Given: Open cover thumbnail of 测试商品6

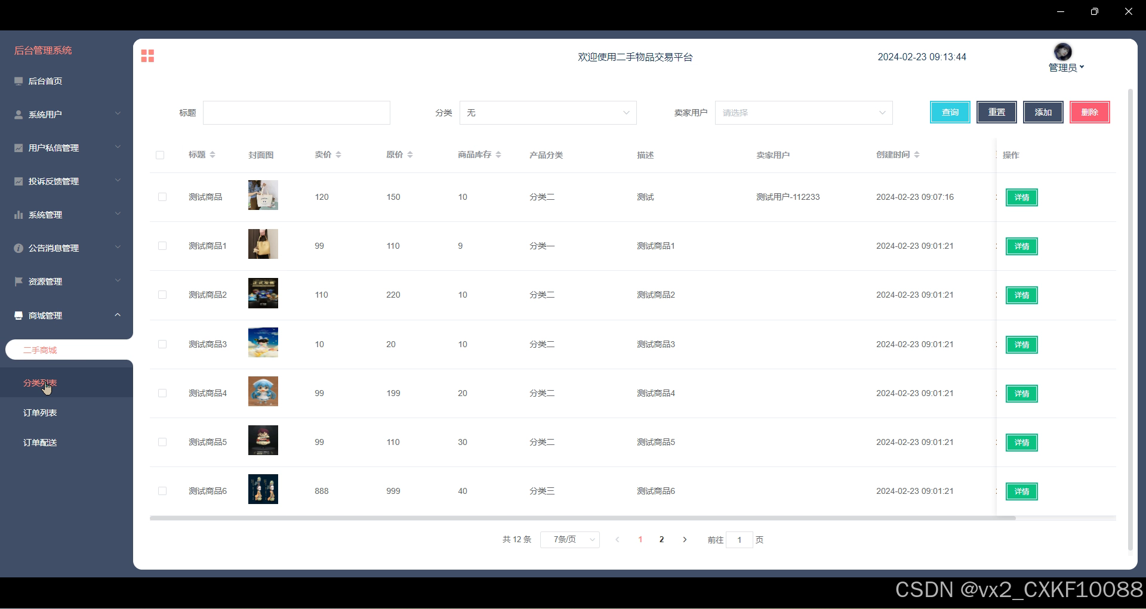Looking at the screenshot, I should click(x=263, y=490).
